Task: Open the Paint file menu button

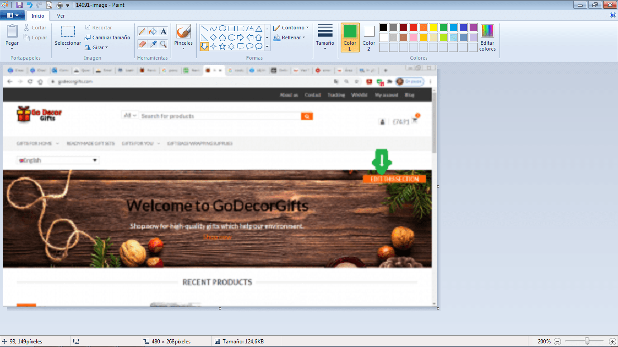Action: coord(12,15)
